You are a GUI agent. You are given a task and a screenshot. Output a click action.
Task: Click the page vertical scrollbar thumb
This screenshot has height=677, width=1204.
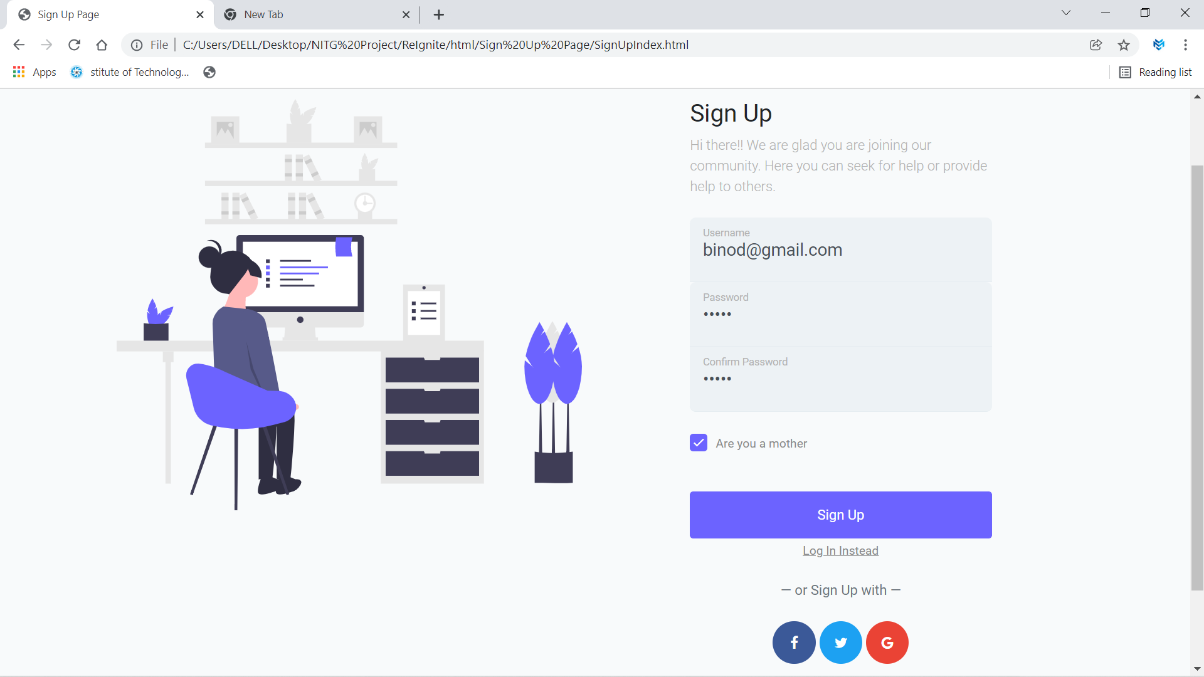tap(1197, 377)
